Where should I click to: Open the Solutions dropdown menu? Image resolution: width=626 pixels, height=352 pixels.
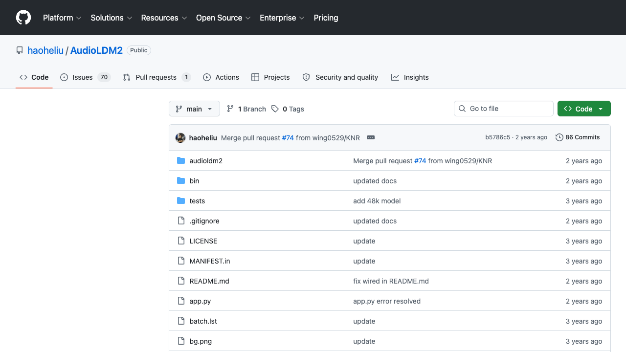[112, 18]
